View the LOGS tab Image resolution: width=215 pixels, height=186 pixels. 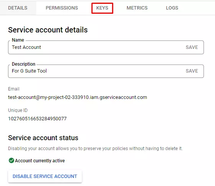pyautogui.click(x=172, y=8)
